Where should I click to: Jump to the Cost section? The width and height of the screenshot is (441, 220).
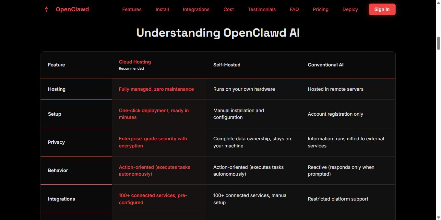pos(229,9)
